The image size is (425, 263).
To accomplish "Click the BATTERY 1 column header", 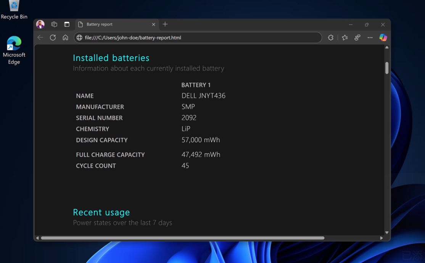I will tap(196, 85).
